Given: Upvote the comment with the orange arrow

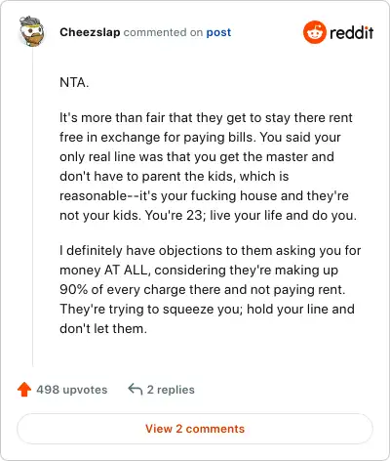Looking at the screenshot, I should point(24,390).
